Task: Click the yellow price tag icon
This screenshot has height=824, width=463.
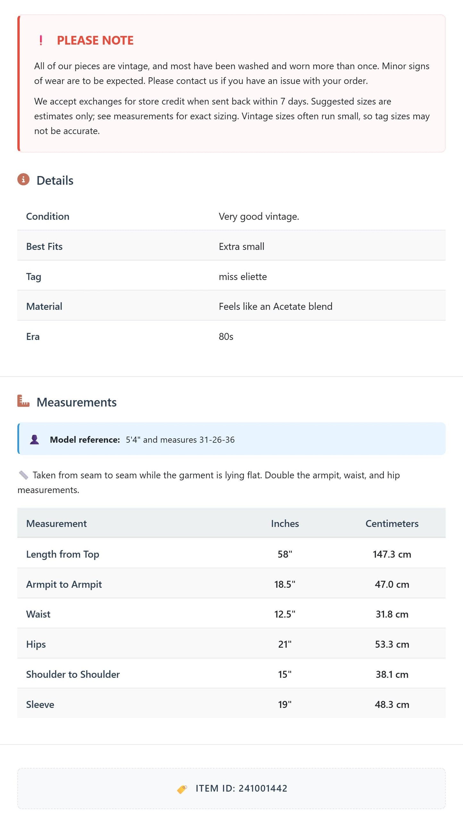Action: [182, 788]
